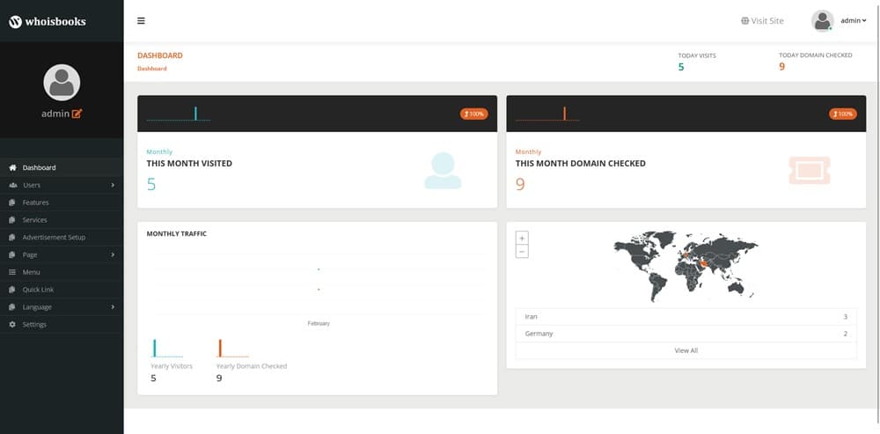Click the edit pencil icon beside admin
The width and height of the screenshot is (880, 434).
pyautogui.click(x=77, y=114)
